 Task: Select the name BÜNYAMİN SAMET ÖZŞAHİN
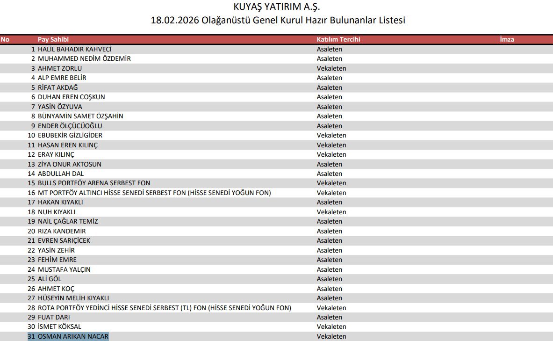(81, 116)
